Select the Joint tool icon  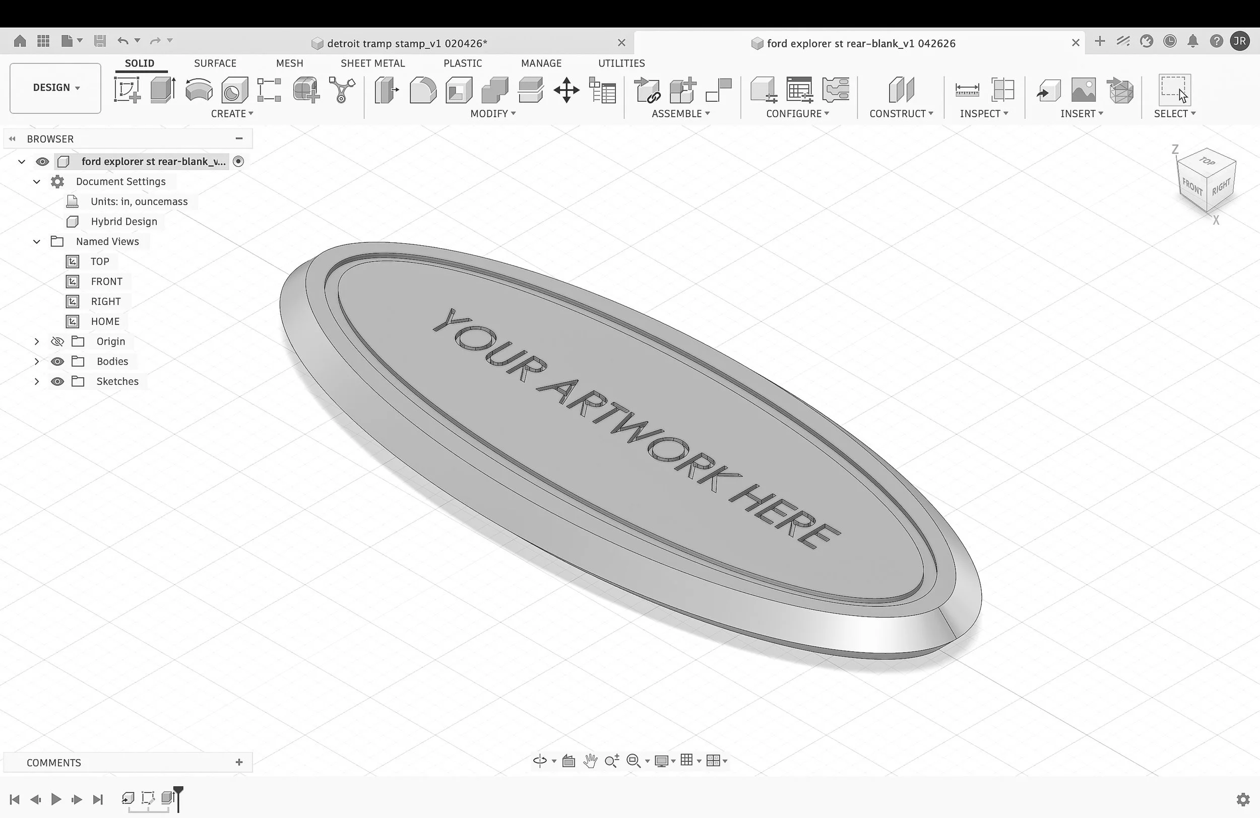point(719,90)
